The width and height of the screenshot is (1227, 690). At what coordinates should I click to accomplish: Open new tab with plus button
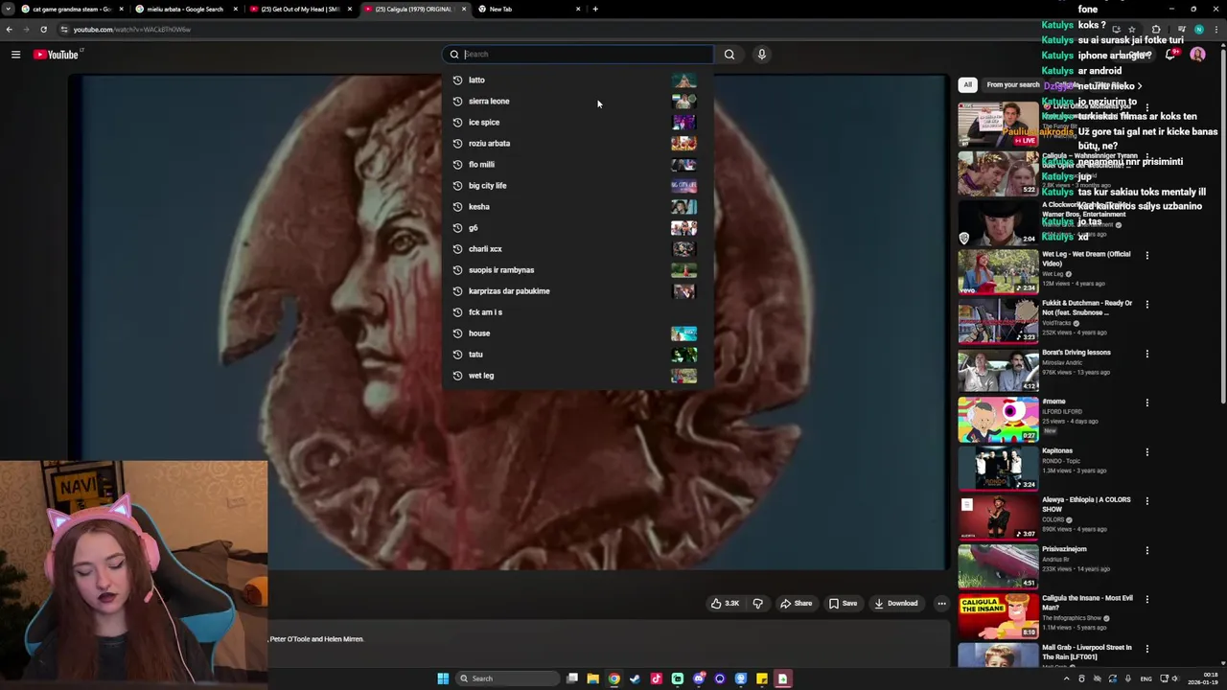coord(595,9)
